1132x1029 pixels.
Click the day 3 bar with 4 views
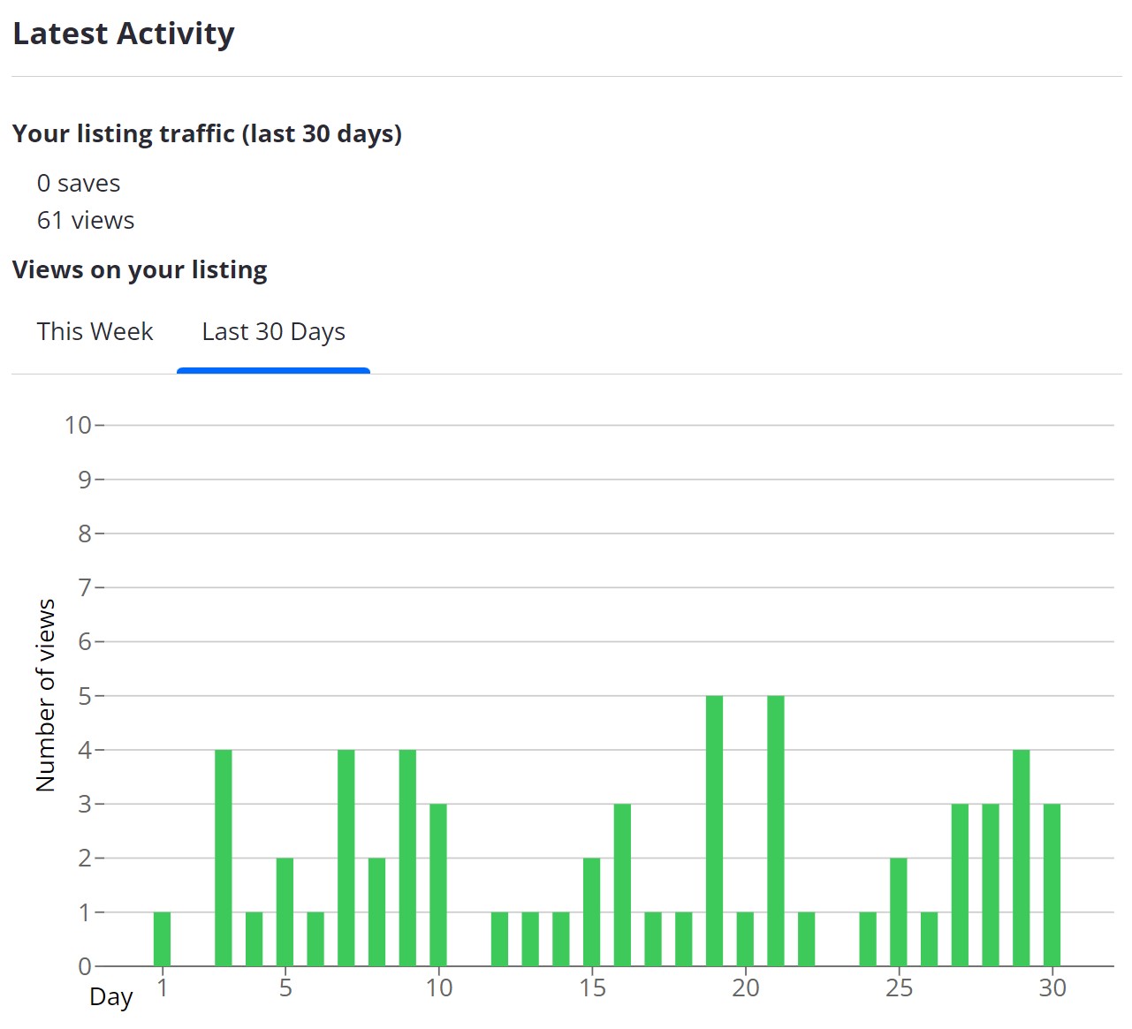click(x=224, y=858)
